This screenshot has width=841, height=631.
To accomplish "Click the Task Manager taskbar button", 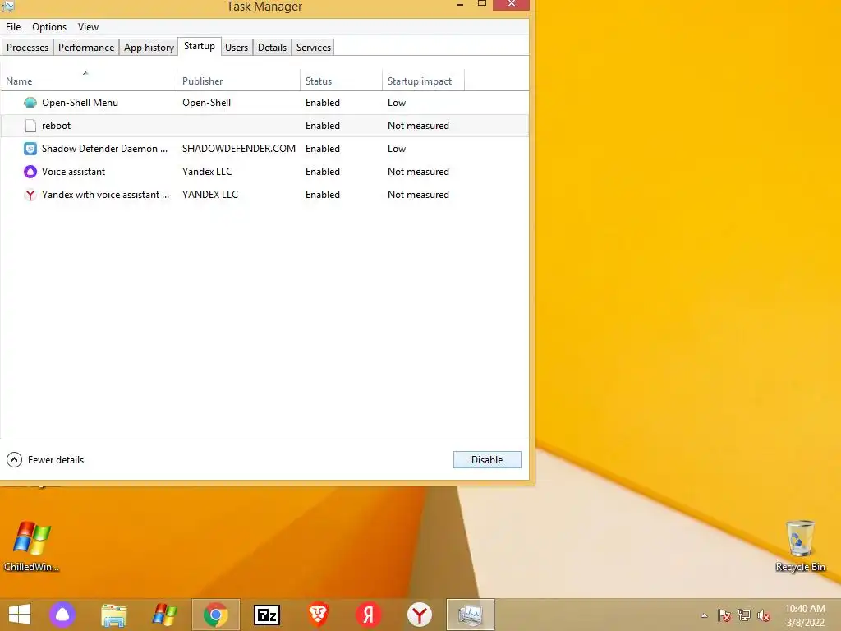I will tap(471, 615).
